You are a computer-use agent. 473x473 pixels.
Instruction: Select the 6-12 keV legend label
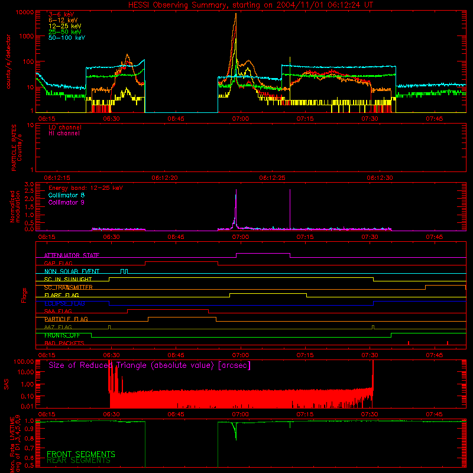(63, 20)
